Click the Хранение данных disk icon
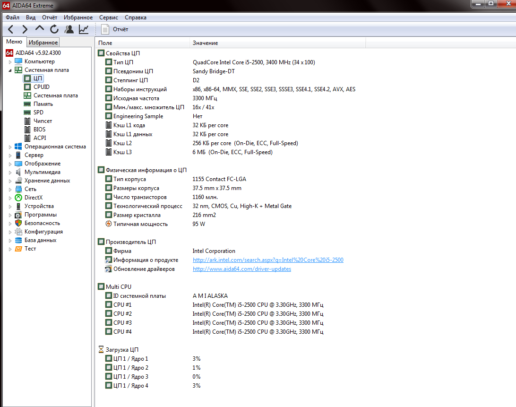The height and width of the screenshot is (407, 516). click(x=18, y=181)
